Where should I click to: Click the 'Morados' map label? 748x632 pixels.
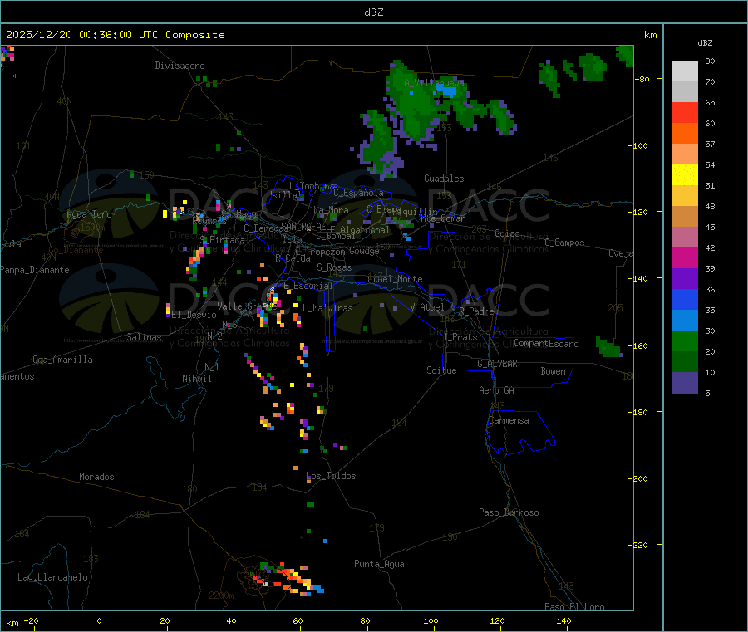click(96, 477)
